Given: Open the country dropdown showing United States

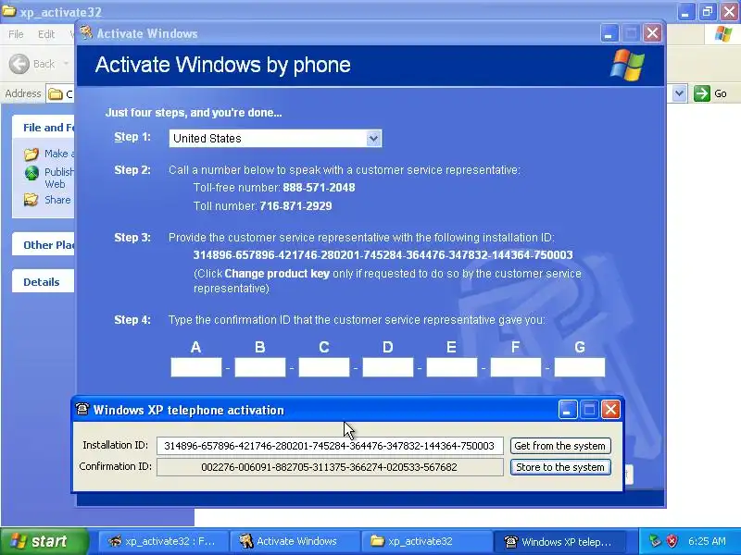Looking at the screenshot, I should click(275, 138).
